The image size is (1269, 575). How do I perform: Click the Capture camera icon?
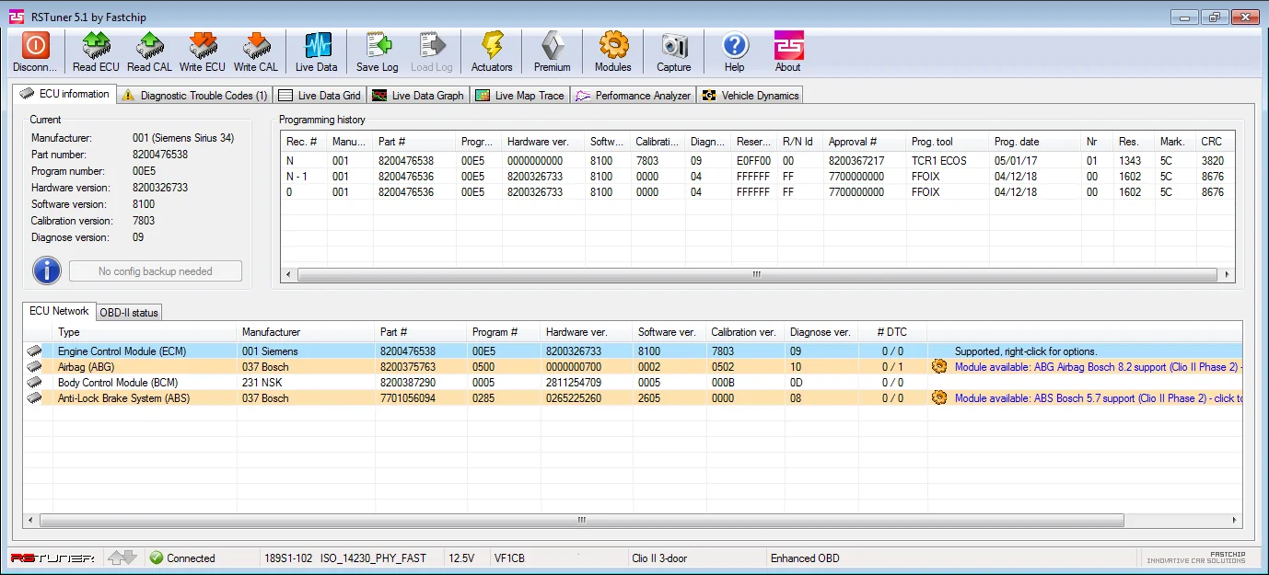click(x=674, y=45)
